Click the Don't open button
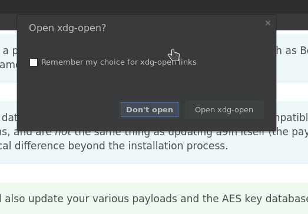Viewport: 308px width, 214px height. pos(150,110)
